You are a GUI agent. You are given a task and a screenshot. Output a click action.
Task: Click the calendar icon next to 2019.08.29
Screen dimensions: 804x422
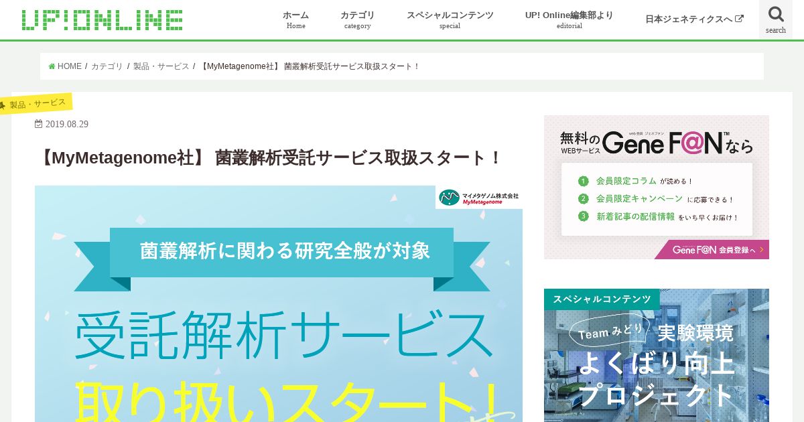pyautogui.click(x=39, y=124)
